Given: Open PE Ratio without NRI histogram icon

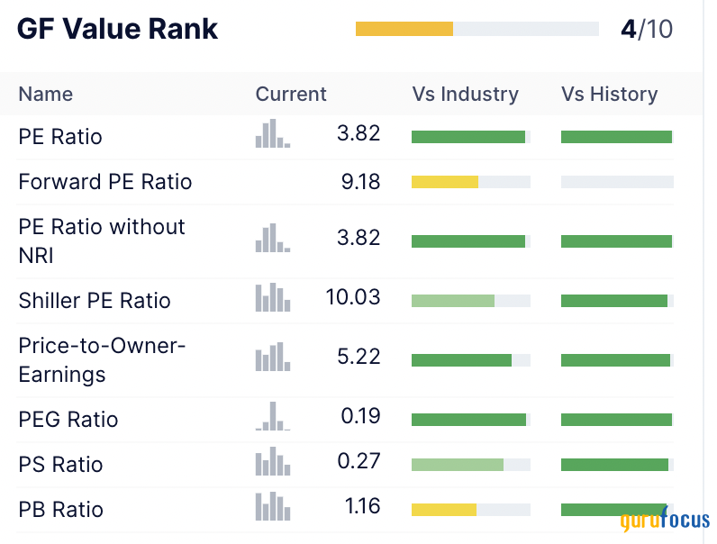Looking at the screenshot, I should 272,239.
